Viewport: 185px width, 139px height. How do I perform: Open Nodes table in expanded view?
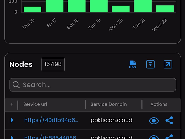(x=168, y=64)
